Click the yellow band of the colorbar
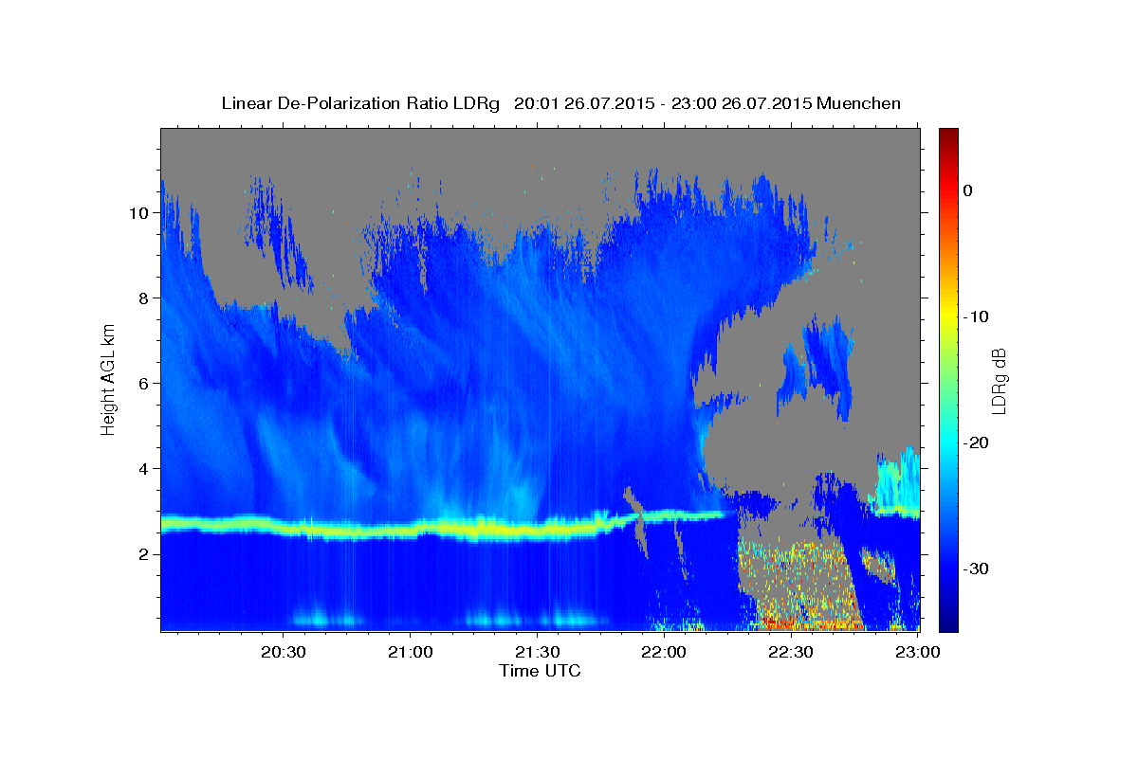1138x758 pixels. click(x=948, y=317)
